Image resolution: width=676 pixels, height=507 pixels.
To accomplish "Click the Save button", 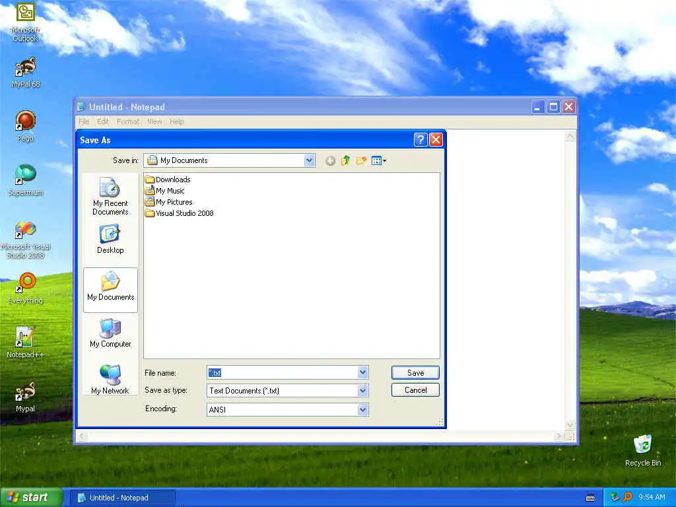I will coord(415,373).
